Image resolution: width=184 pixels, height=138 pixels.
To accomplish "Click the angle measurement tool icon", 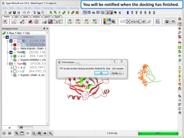I will pyautogui.click(x=139, y=22).
